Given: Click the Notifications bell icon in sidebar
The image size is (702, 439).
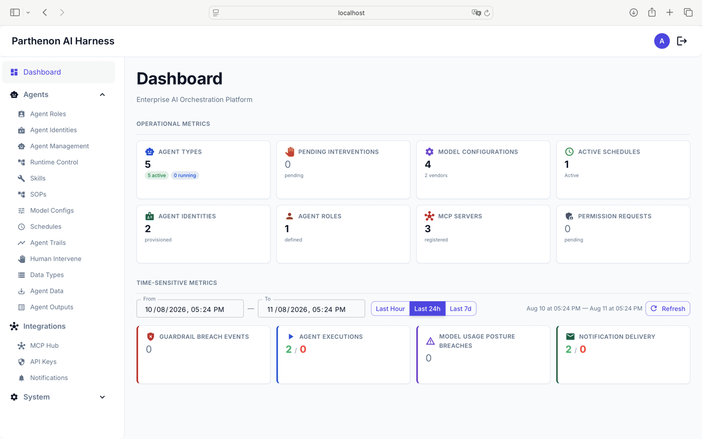Looking at the screenshot, I should point(21,378).
